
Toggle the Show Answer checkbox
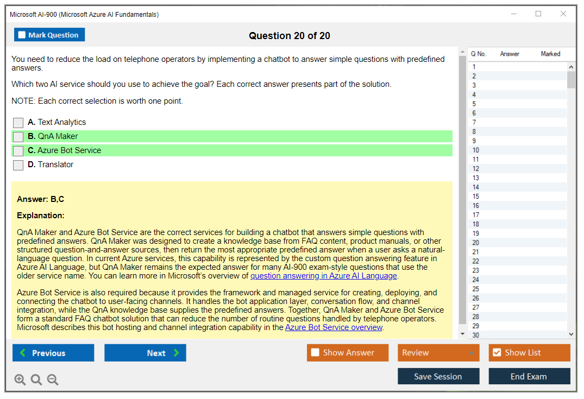[x=315, y=352]
